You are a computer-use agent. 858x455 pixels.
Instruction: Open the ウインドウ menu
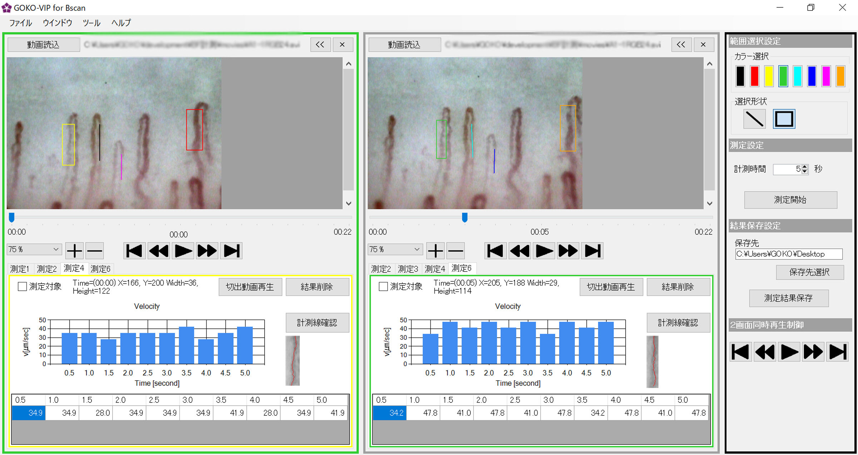(57, 23)
